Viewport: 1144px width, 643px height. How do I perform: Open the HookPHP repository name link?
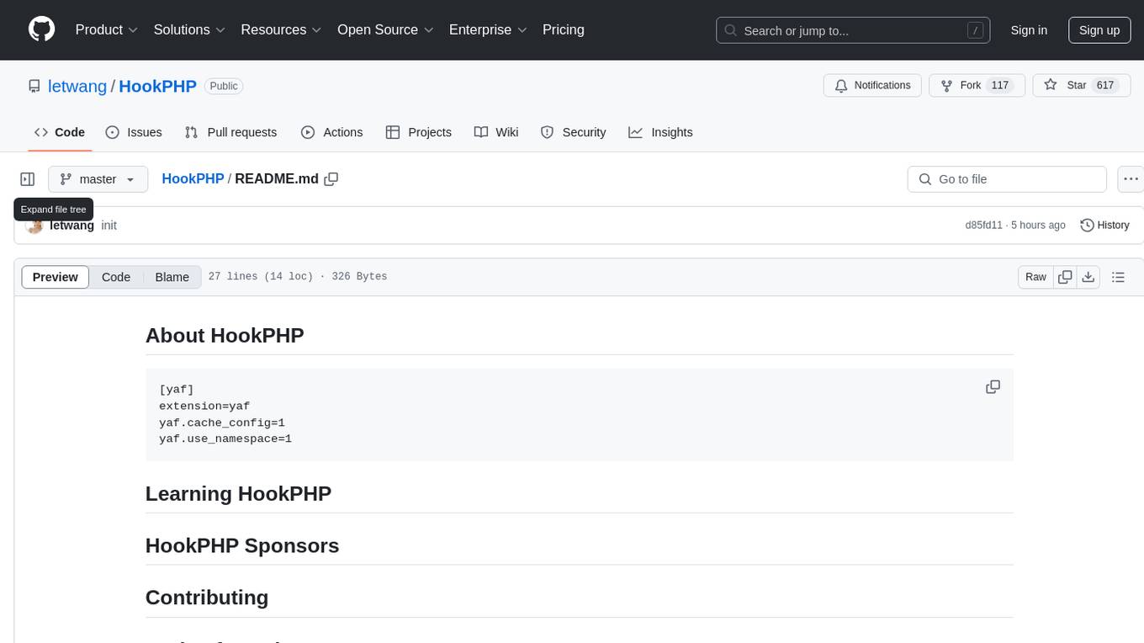point(157,86)
